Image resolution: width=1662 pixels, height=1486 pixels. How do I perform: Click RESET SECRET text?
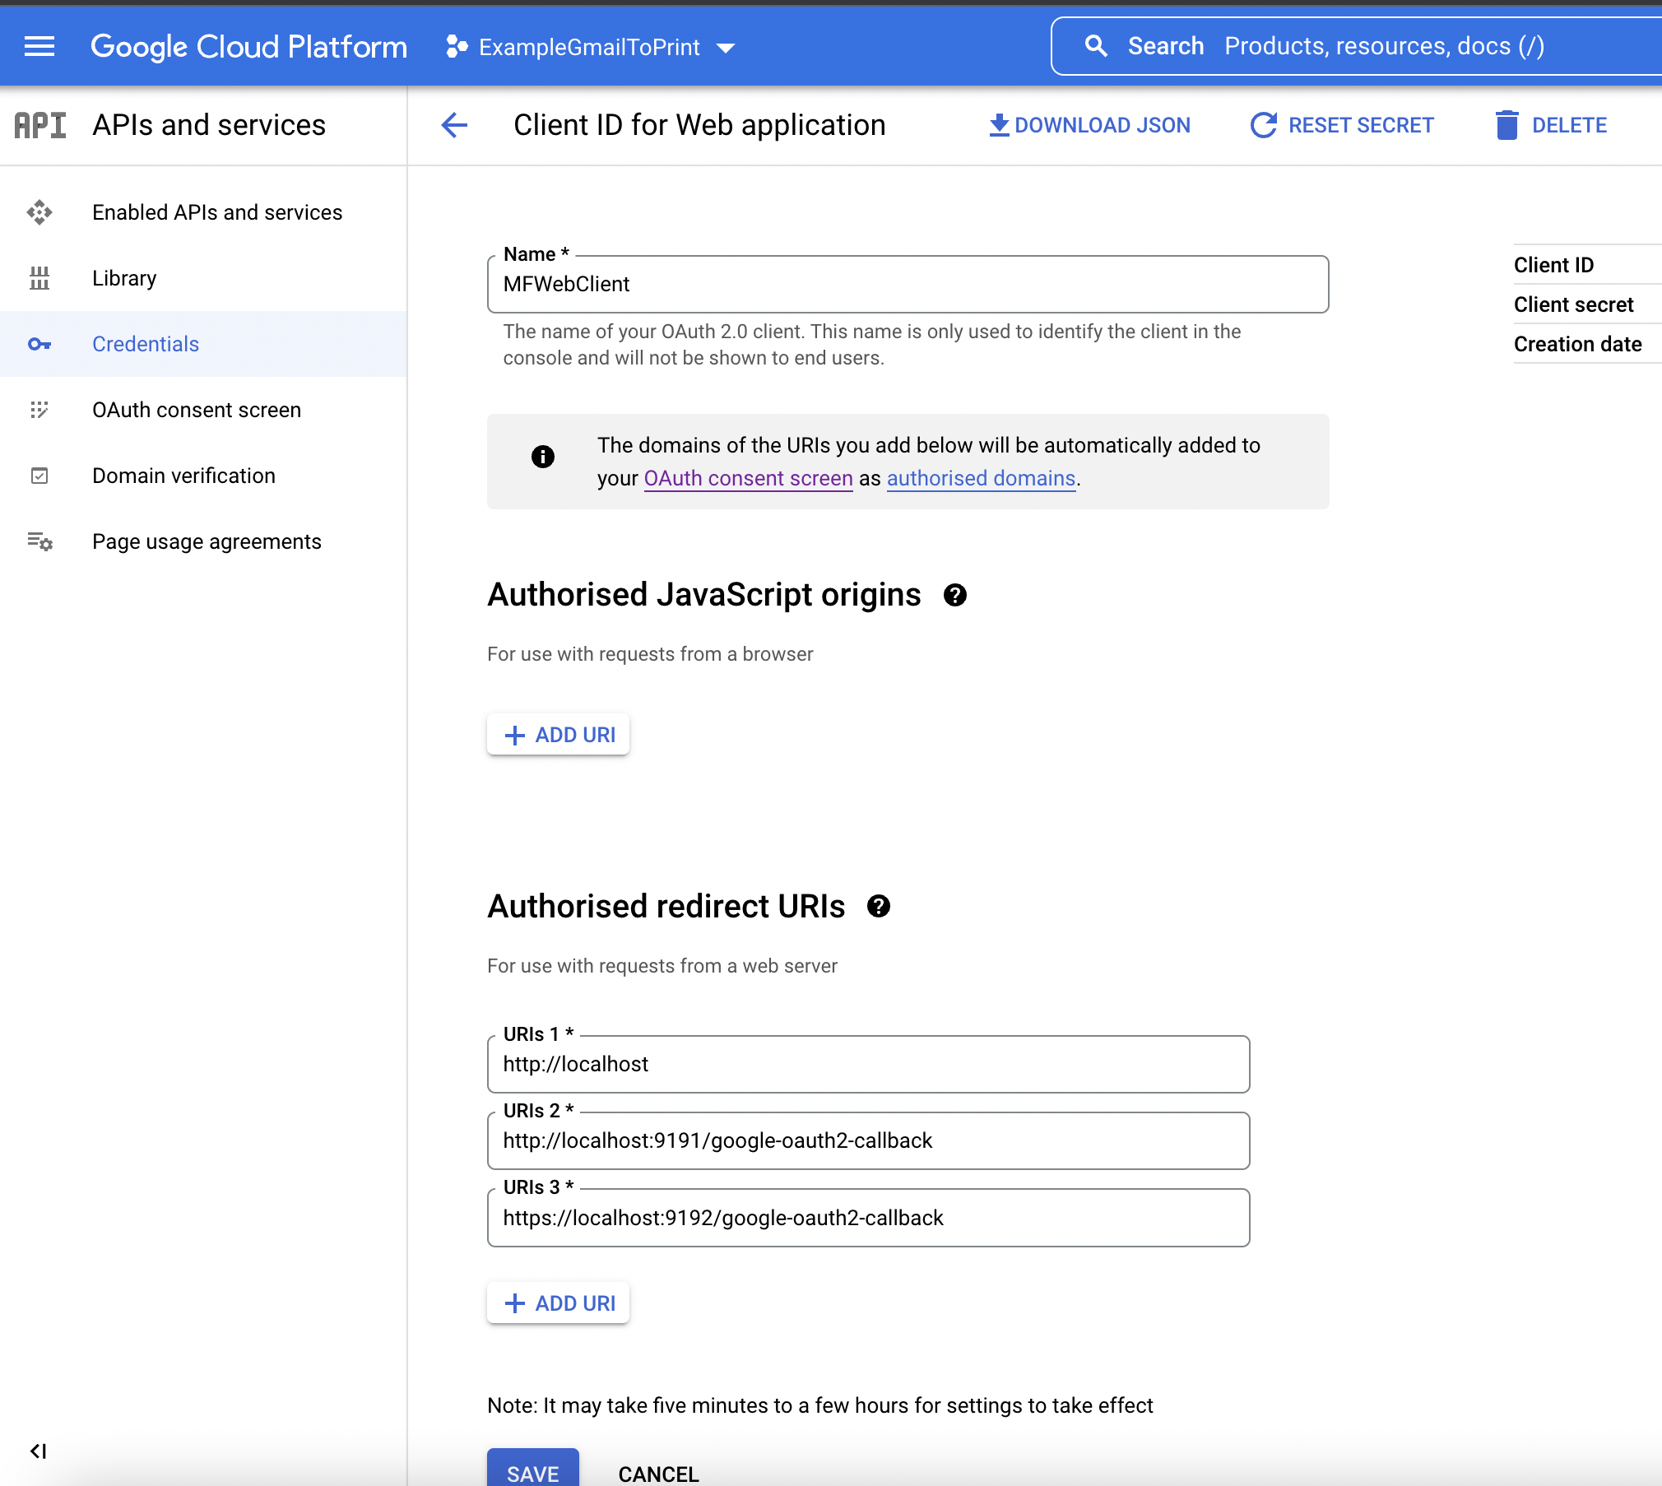click(x=1361, y=125)
